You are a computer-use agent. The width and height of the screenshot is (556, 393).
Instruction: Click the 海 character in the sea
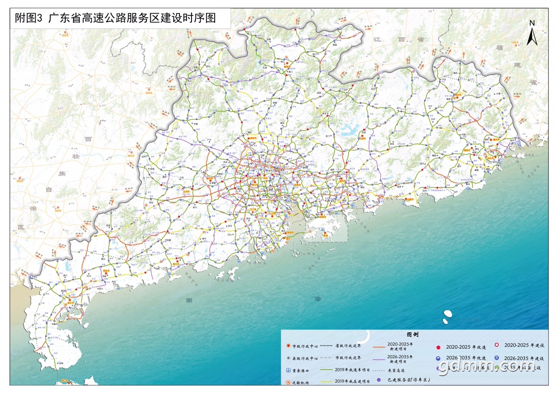point(318,299)
